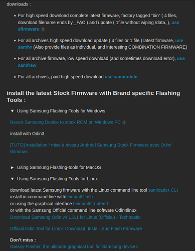
Task: Open 'Revert Samsung Device to stock ROM' link
Action: coord(65,122)
